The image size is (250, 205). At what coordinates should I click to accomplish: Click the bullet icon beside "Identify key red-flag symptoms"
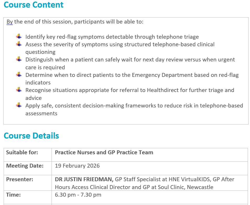pyautogui.click(x=19, y=37)
